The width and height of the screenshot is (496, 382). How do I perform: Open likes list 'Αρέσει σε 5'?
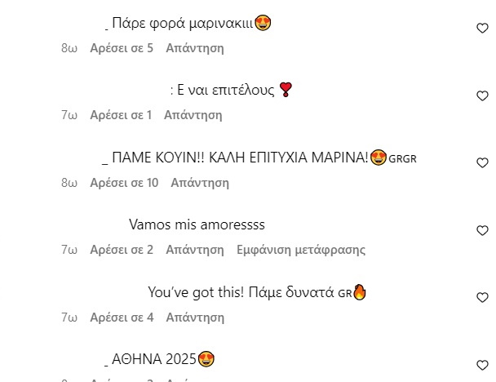(x=122, y=48)
